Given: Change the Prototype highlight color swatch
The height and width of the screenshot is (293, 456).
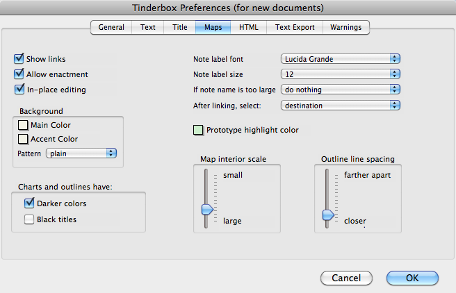Looking at the screenshot, I should (198, 130).
